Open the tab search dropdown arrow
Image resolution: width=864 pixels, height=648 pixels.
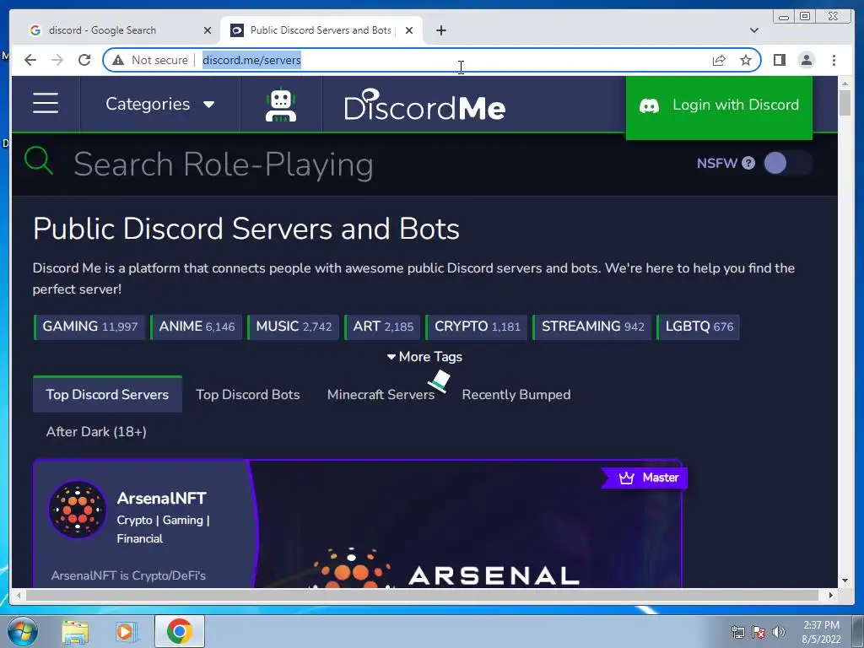754,30
